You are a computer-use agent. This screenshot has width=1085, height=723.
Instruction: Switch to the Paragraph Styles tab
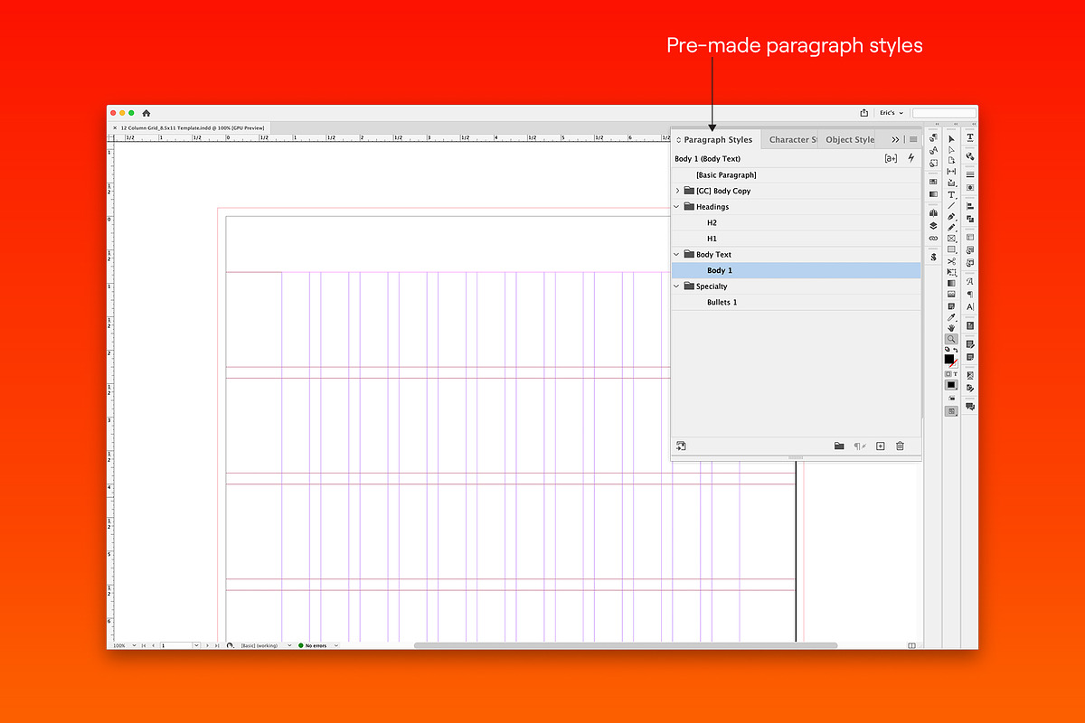(x=718, y=140)
